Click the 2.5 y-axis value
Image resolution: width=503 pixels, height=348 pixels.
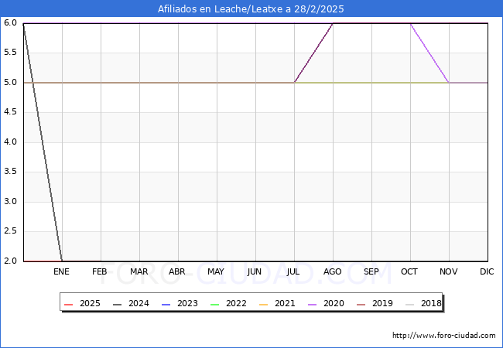(x=10, y=231)
